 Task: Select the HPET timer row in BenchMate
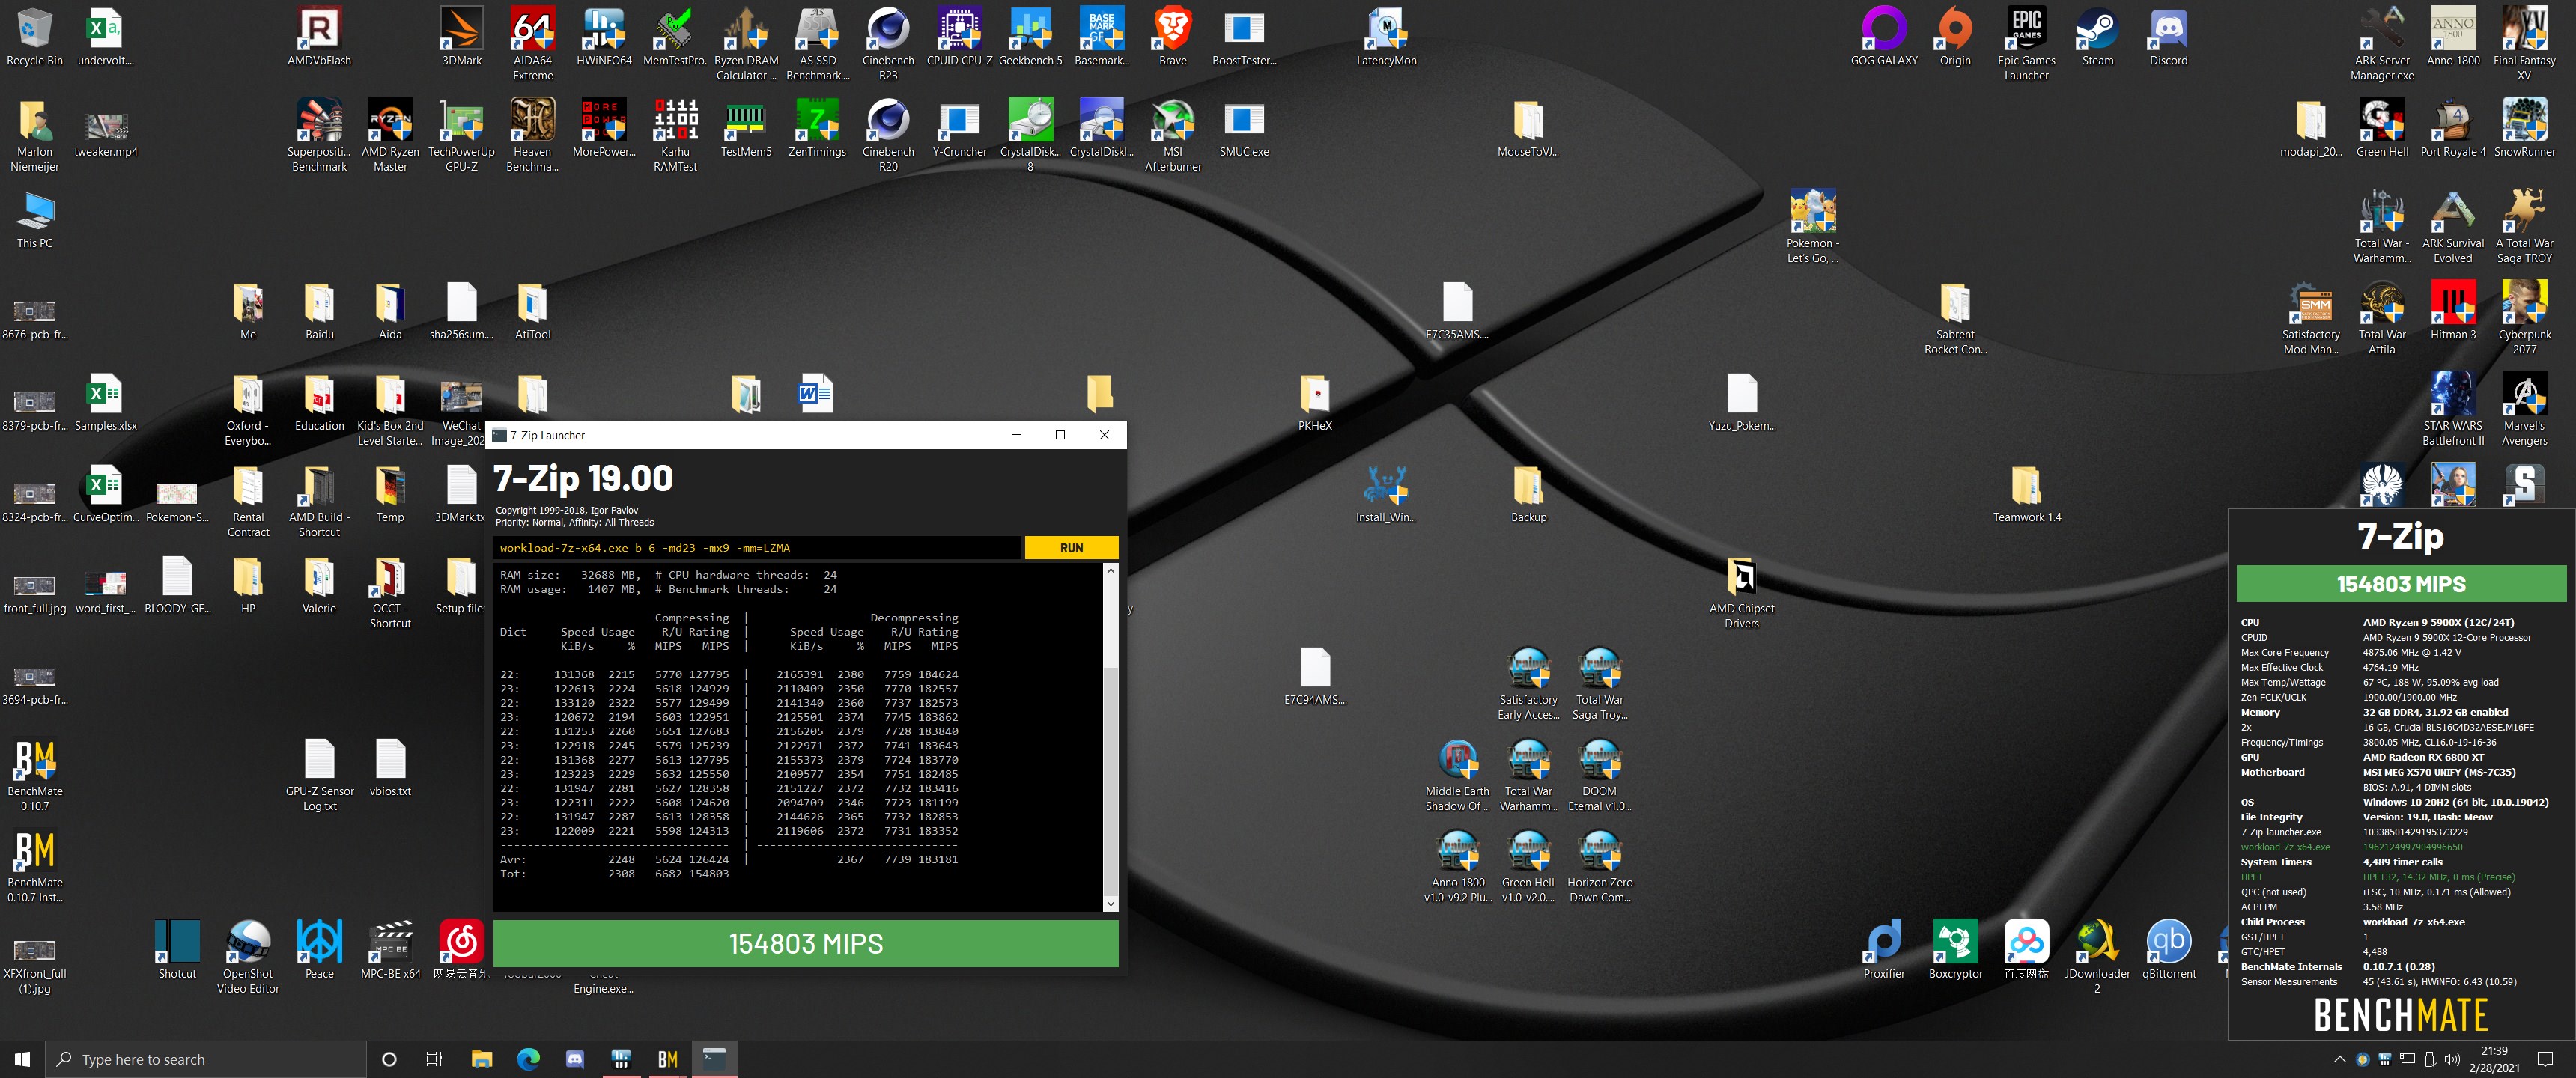(2377, 877)
